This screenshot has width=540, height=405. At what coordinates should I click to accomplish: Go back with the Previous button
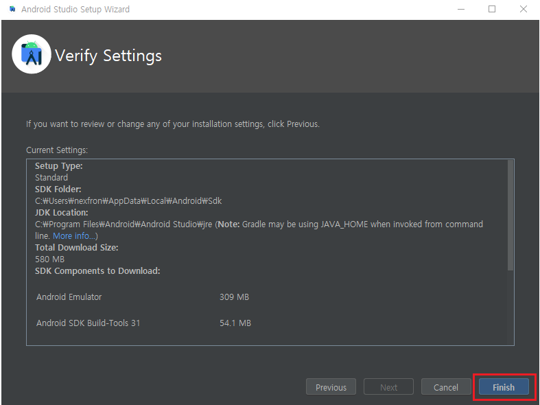[331, 386]
